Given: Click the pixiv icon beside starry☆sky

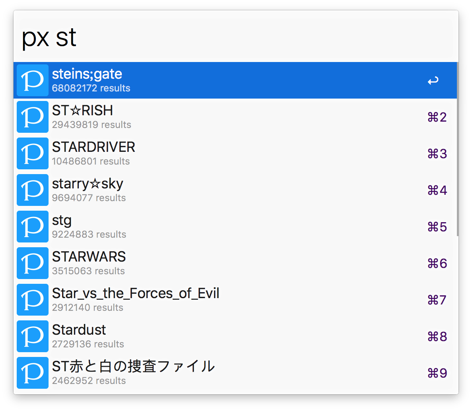Looking at the screenshot, I should click(x=33, y=190).
